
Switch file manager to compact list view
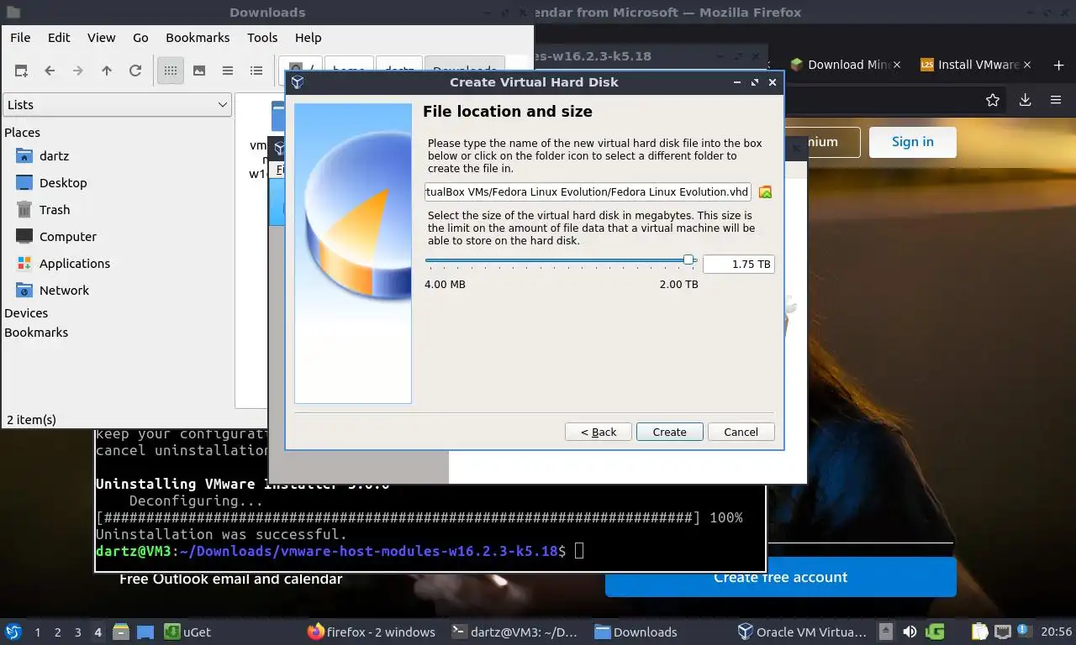pos(228,71)
